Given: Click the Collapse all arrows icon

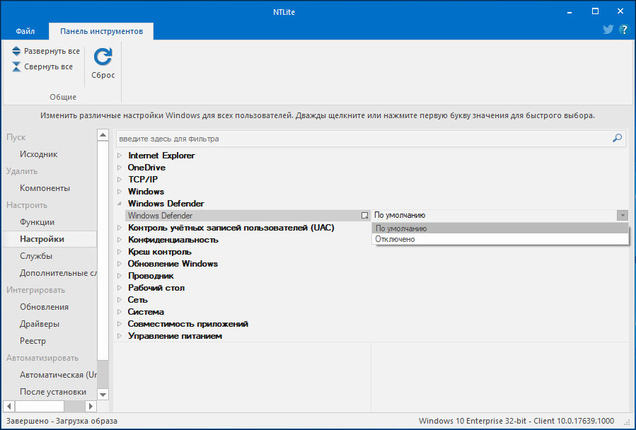Looking at the screenshot, I should coord(16,66).
